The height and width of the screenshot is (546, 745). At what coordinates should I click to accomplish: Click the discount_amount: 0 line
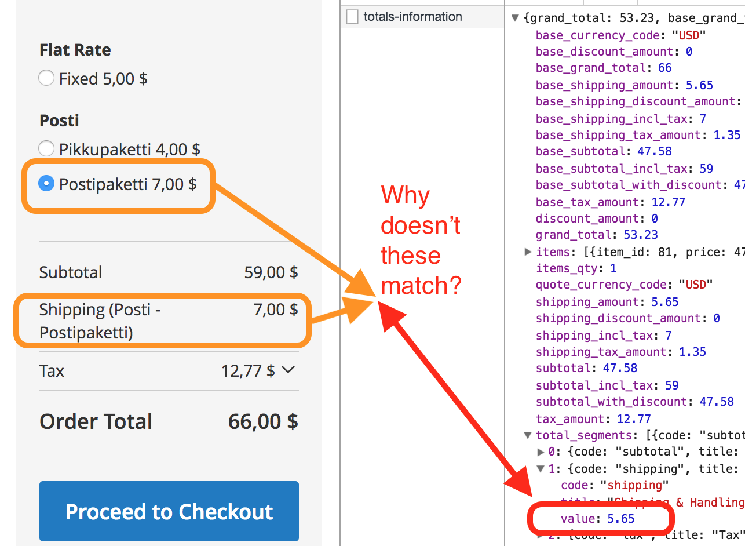[x=597, y=219]
